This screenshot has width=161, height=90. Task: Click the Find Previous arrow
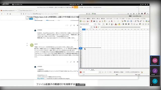(103, 72)
